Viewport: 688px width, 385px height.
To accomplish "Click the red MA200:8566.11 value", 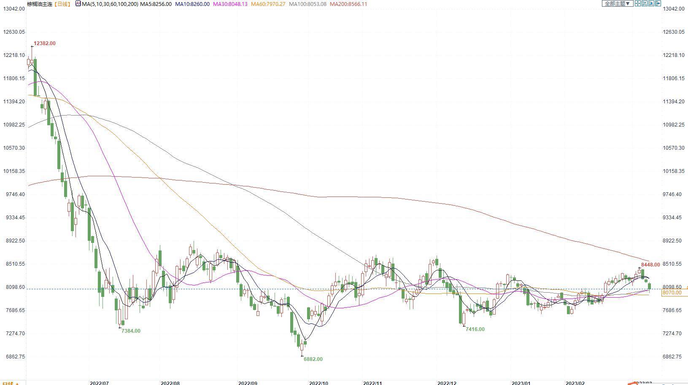I will [x=348, y=4].
